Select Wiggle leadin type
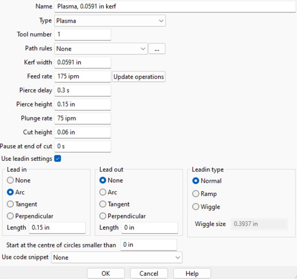Image resolution: width=297 pixels, height=279 pixels. pyautogui.click(x=196, y=207)
